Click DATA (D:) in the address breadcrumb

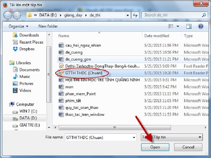pos(48,15)
